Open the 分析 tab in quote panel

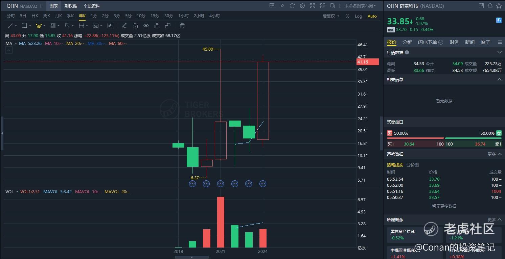coord(407,42)
